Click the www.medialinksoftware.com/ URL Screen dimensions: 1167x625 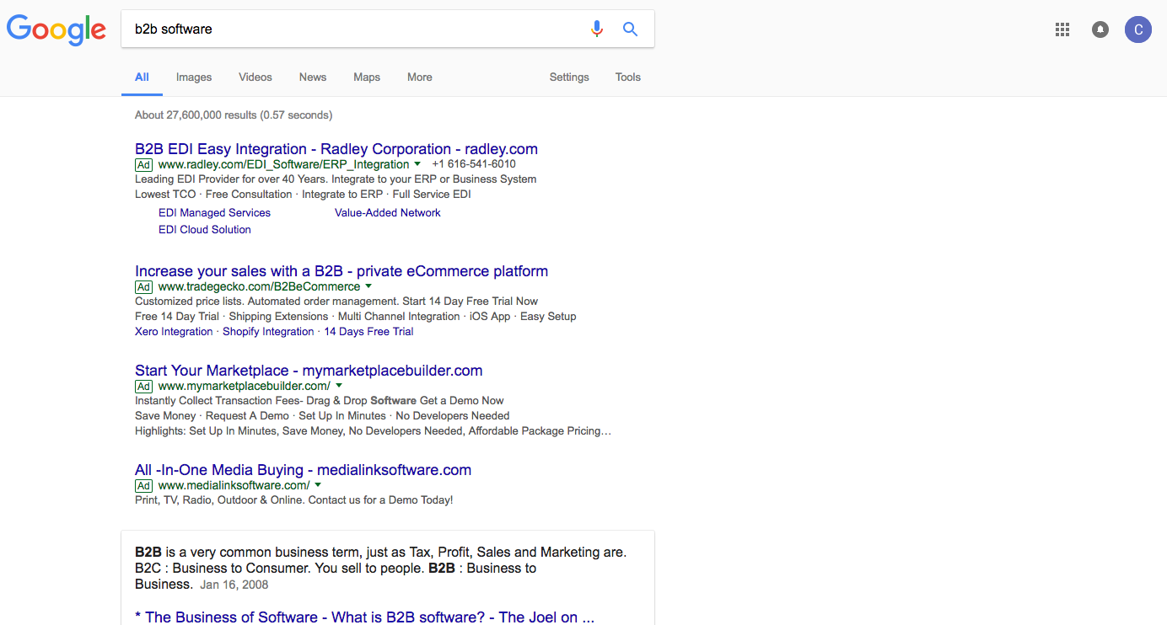coord(234,485)
